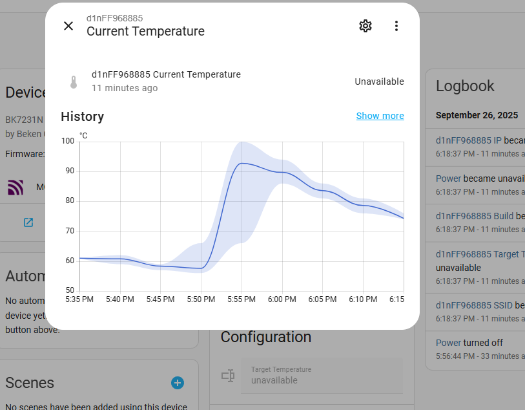Click the Show more history link
The height and width of the screenshot is (410, 525).
click(380, 116)
